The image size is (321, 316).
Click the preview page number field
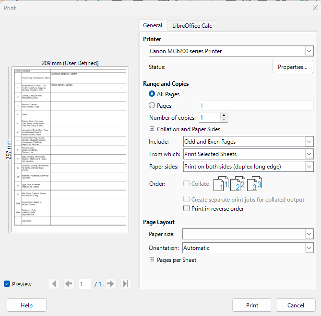pyautogui.click(x=85, y=284)
